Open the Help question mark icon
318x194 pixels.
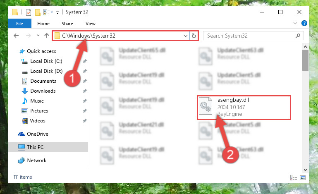click(x=304, y=23)
